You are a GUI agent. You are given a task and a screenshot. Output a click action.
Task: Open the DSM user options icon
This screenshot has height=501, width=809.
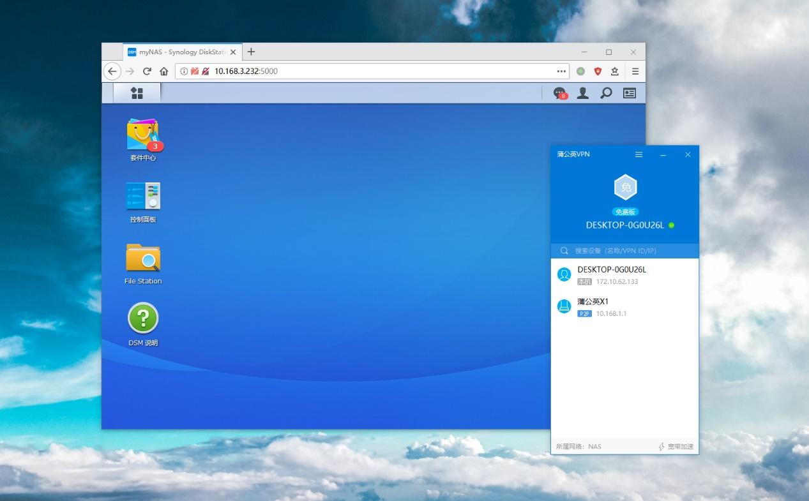582,93
